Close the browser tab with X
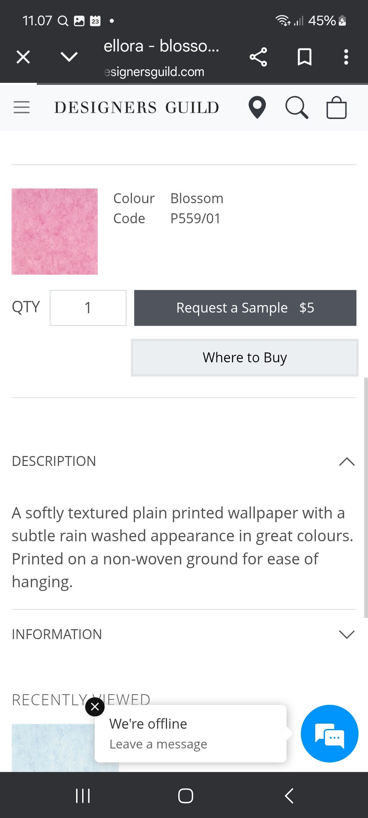The image size is (368, 818). click(x=23, y=57)
